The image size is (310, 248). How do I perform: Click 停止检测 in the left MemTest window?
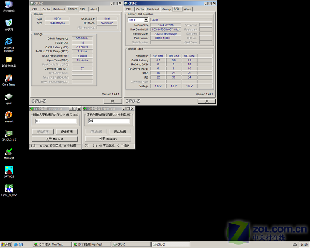coord(67,131)
